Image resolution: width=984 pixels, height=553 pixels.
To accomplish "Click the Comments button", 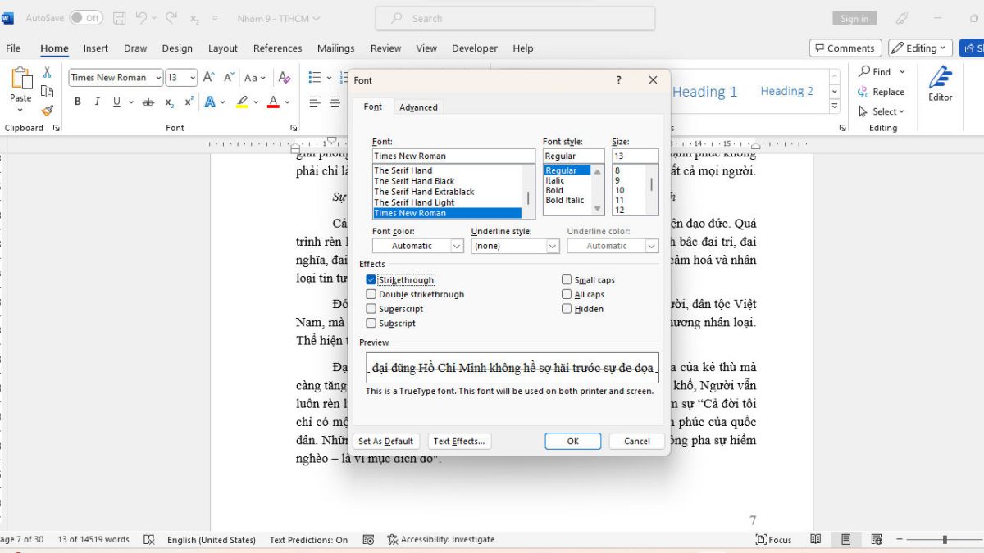I will (x=845, y=48).
